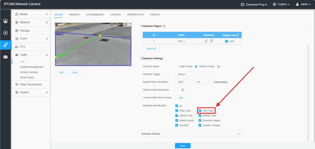Select Plate Priority detection mode

(x=177, y=66)
